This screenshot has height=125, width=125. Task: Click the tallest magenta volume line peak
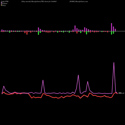tap(114, 62)
